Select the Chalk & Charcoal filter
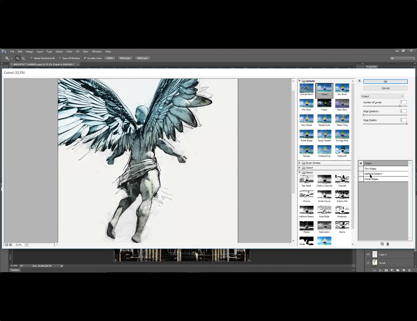The width and height of the screenshot is (417, 321). [x=324, y=181]
